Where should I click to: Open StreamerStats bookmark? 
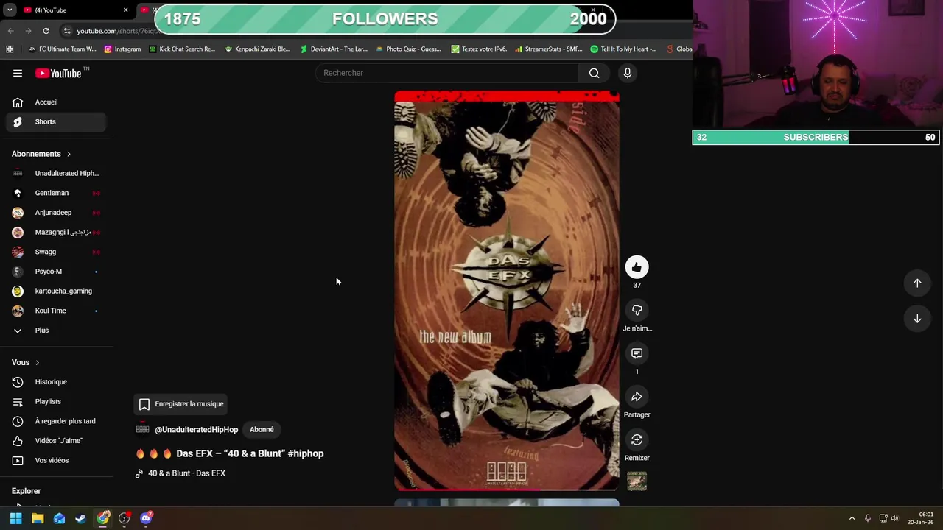tap(549, 49)
